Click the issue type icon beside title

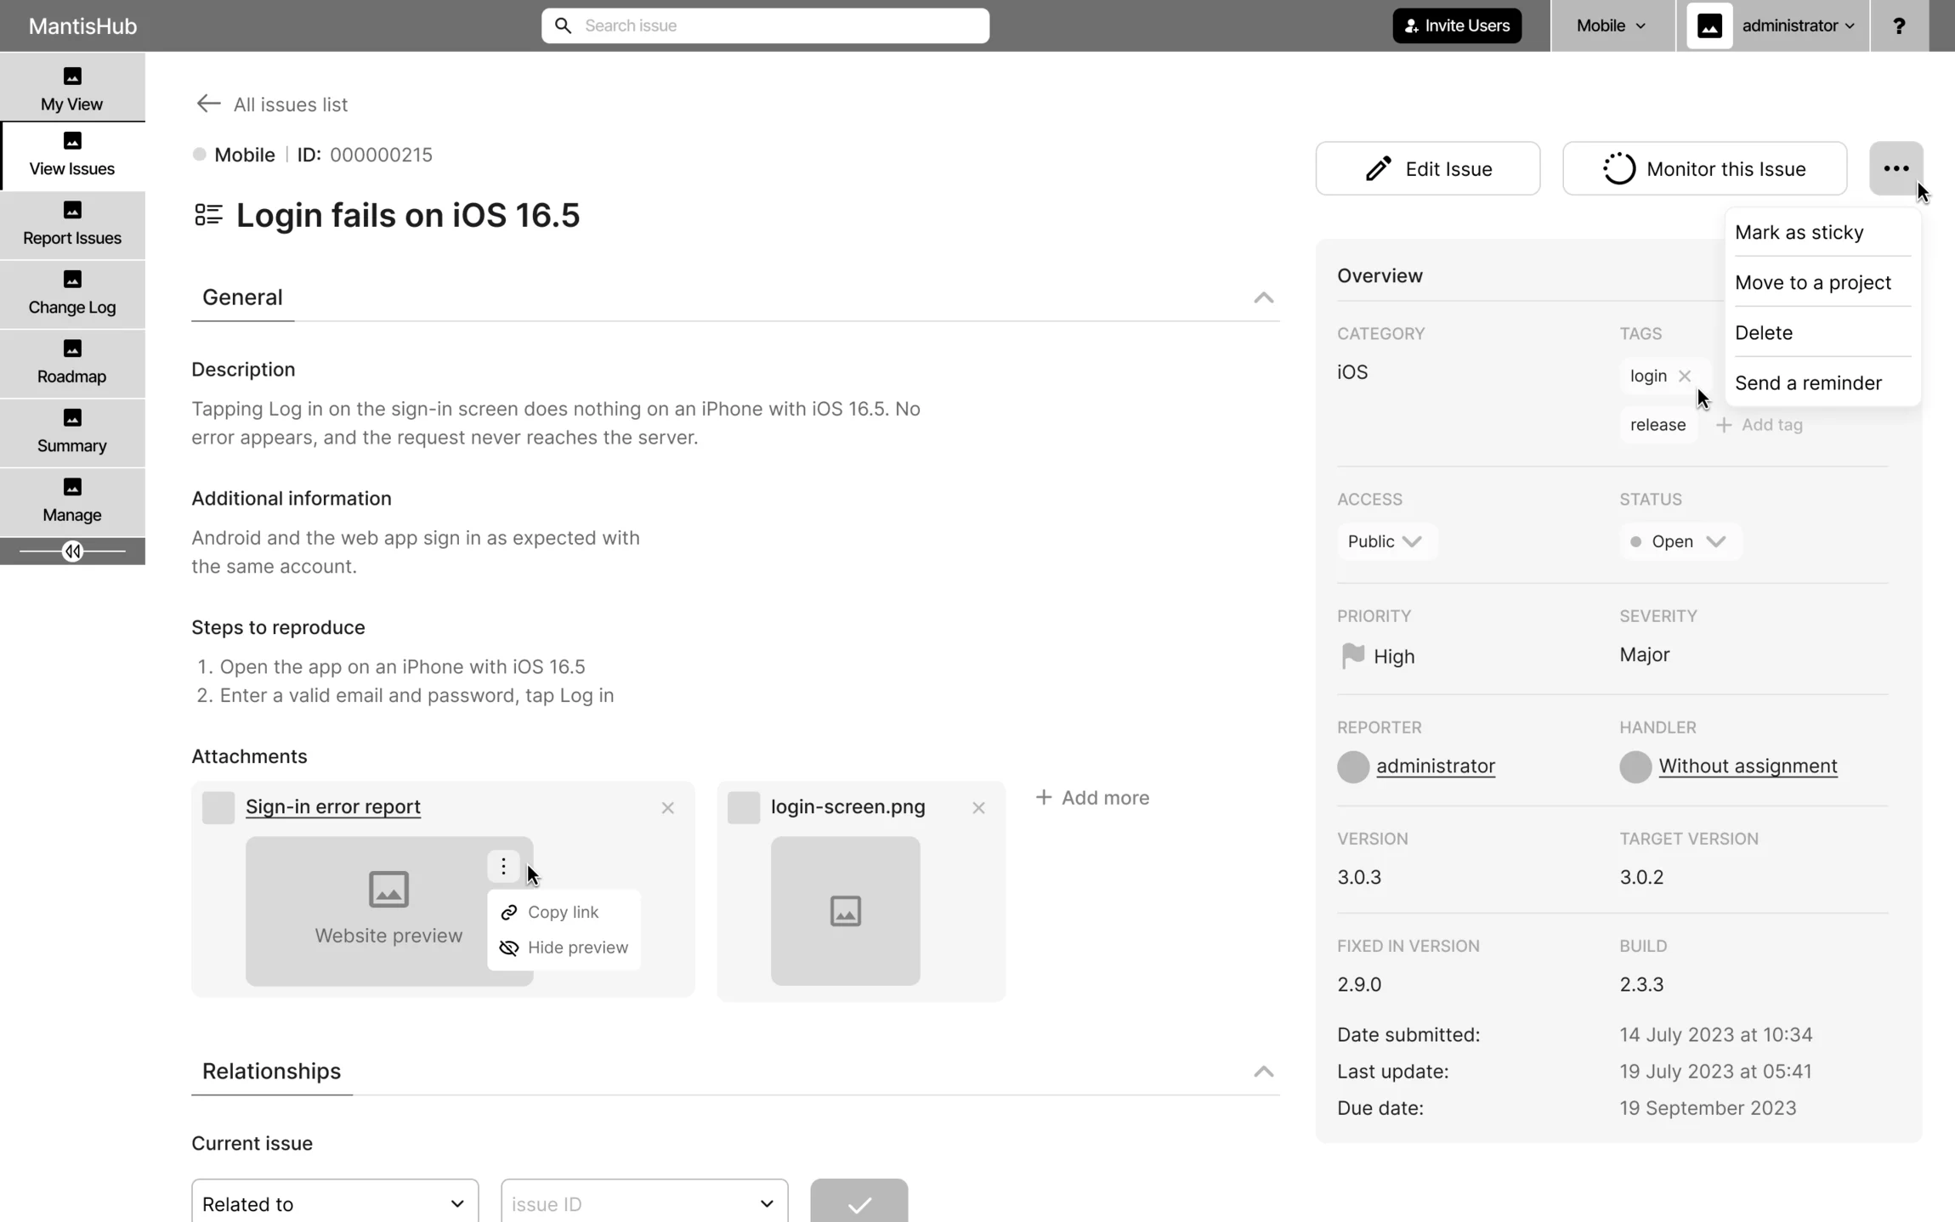pyautogui.click(x=208, y=215)
